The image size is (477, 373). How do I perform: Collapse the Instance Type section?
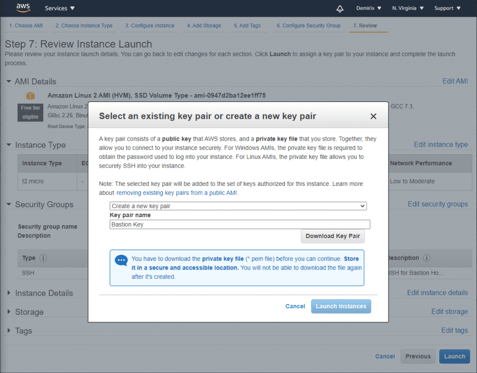click(x=8, y=145)
